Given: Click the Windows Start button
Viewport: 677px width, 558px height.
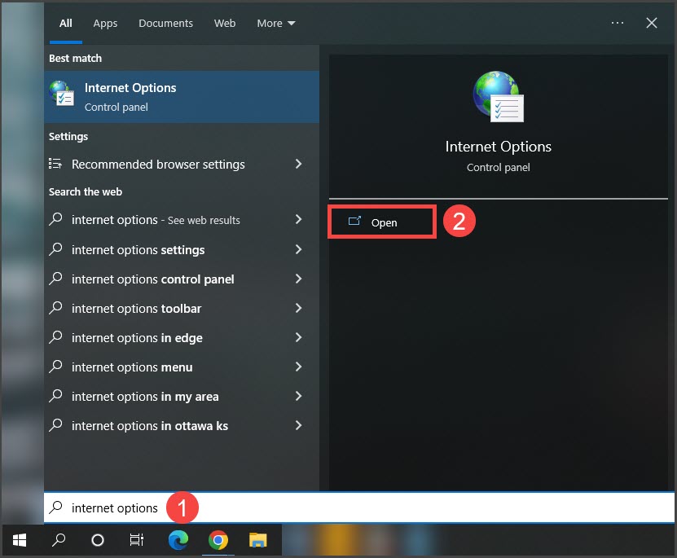Looking at the screenshot, I should pyautogui.click(x=20, y=540).
